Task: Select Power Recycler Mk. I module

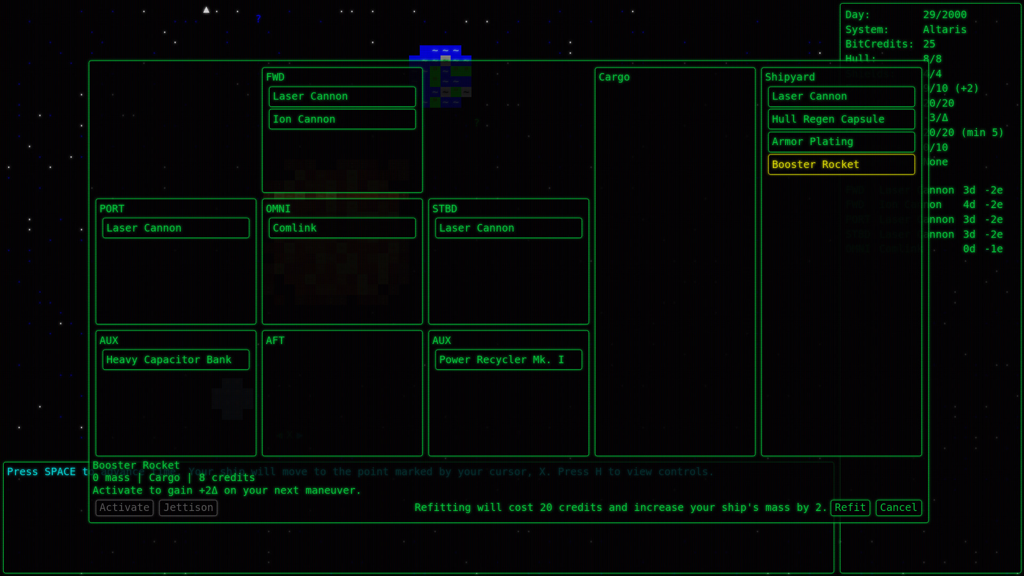Action: tap(508, 359)
